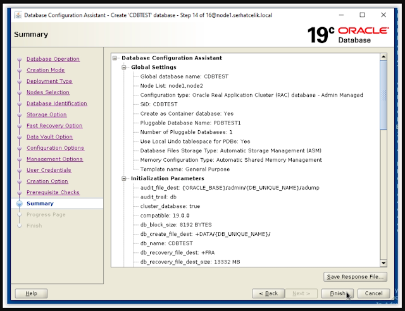Click the Finish button
The height and width of the screenshot is (311, 405).
(337, 293)
